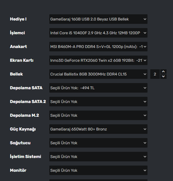Expand the Monitör selection dropdown

(x=98, y=170)
